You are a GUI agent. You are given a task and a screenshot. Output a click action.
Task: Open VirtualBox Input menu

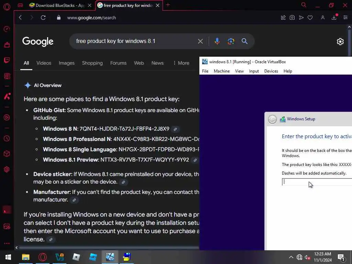tap(254, 71)
